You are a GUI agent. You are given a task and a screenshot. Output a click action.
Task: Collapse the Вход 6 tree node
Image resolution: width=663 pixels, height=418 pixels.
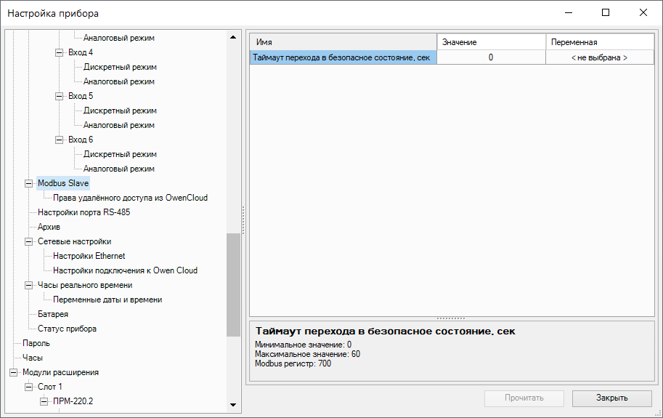click(x=60, y=140)
